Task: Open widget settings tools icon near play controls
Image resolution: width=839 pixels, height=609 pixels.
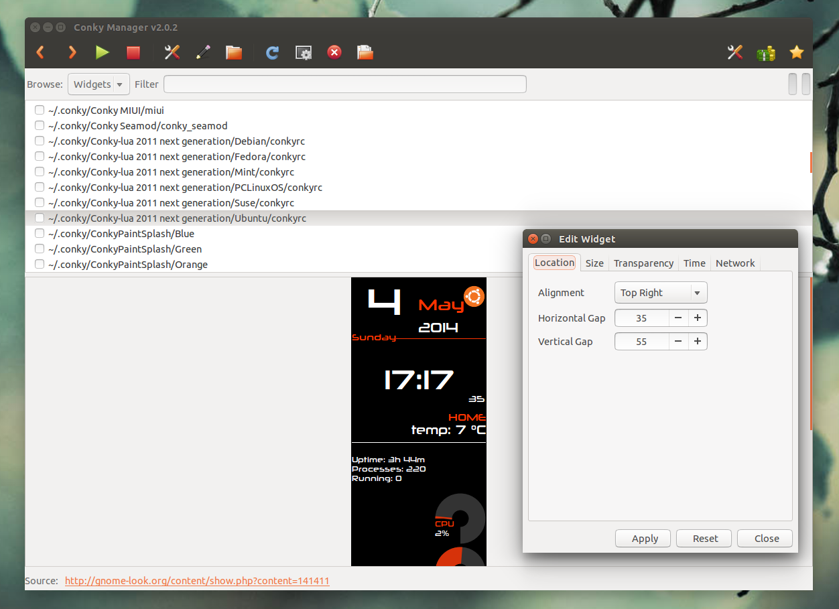Action: (x=172, y=52)
